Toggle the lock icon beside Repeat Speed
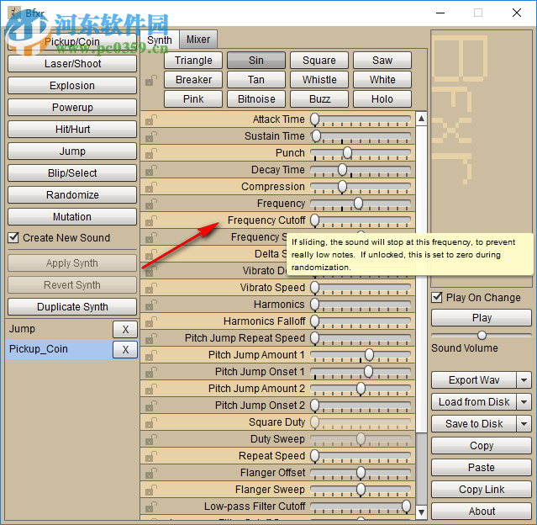The width and height of the screenshot is (537, 525). 151,456
